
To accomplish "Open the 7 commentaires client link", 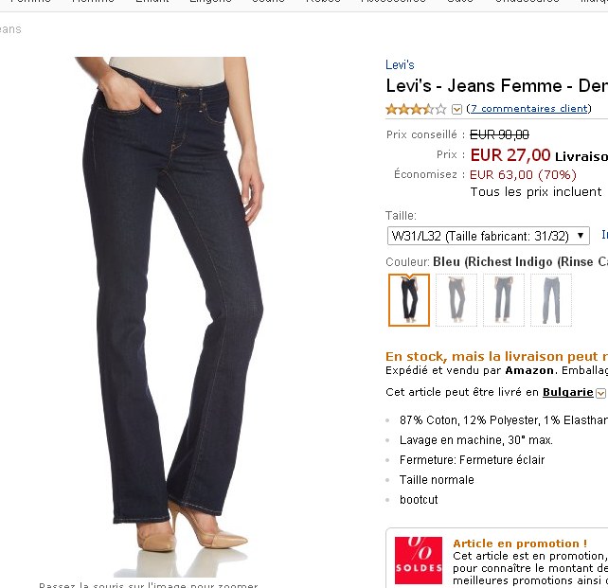I will tap(528, 109).
